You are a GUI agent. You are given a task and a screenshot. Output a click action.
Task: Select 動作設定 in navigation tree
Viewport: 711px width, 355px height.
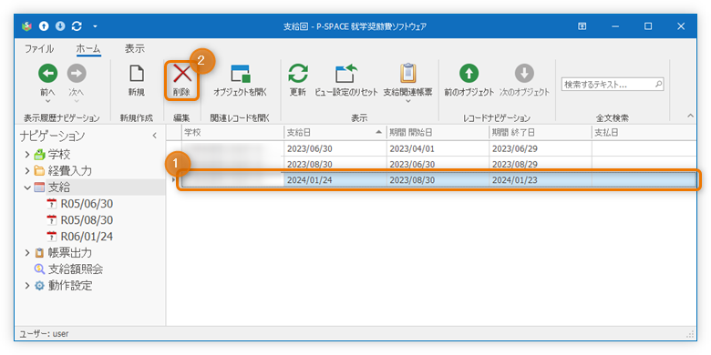pyautogui.click(x=70, y=286)
